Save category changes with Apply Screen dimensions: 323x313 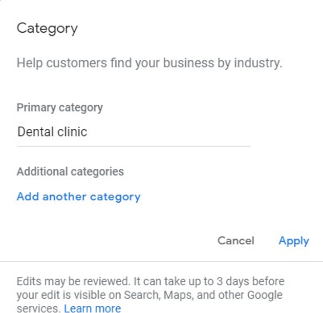click(294, 241)
